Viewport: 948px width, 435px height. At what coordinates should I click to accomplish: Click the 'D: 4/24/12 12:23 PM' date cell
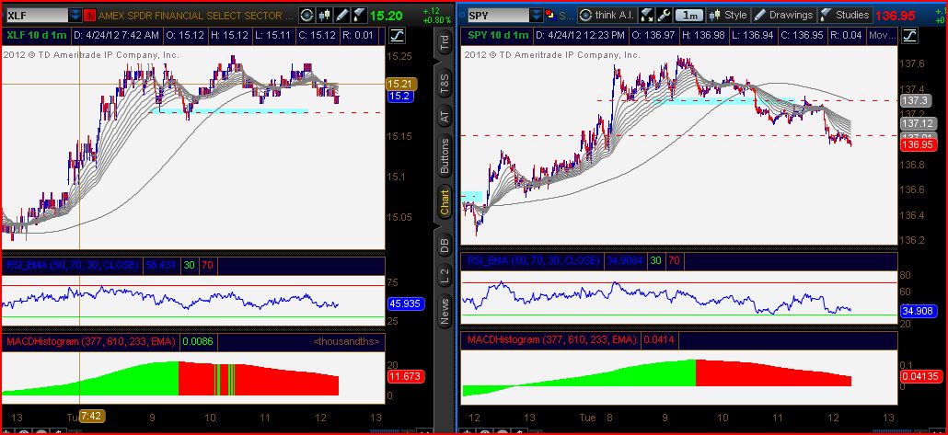pos(581,36)
